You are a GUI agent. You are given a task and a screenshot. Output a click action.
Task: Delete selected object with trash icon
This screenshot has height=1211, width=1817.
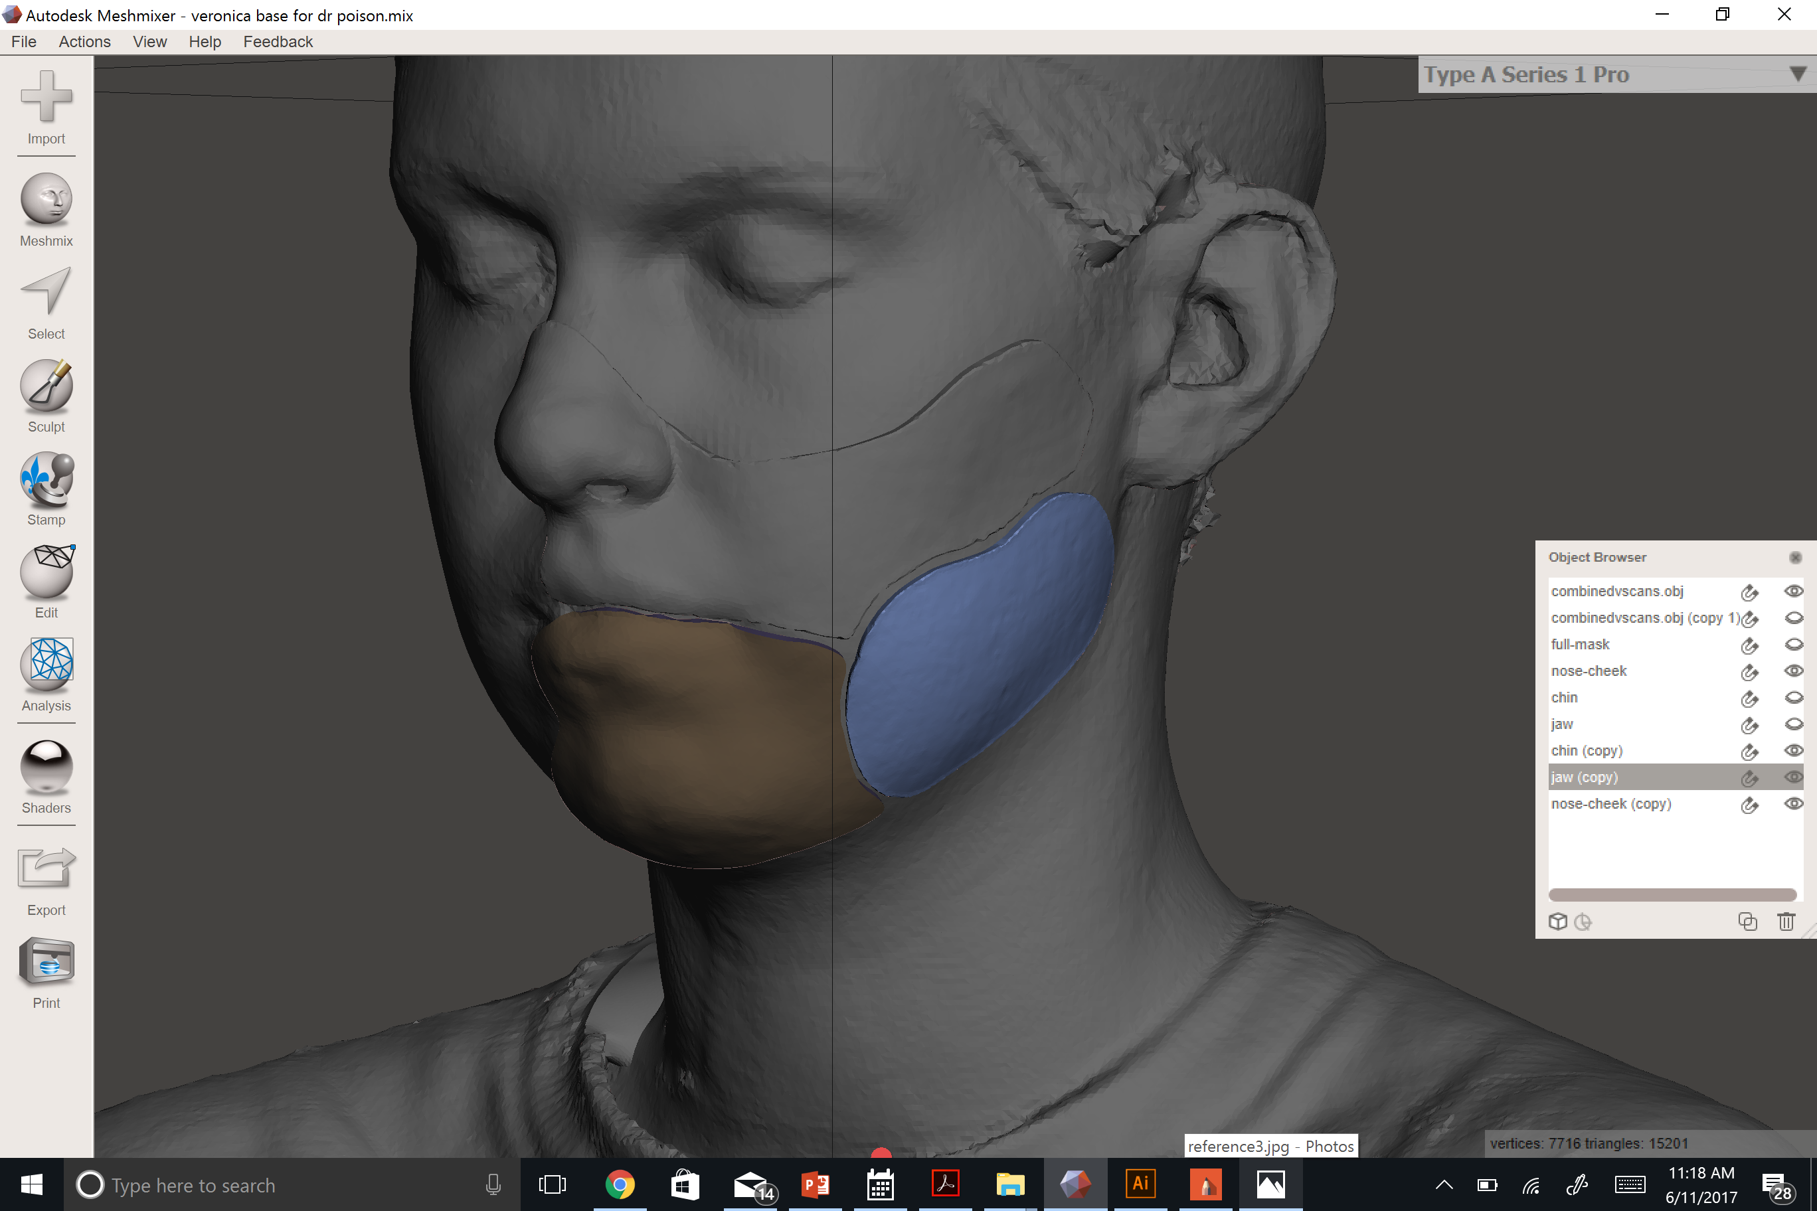tap(1786, 922)
